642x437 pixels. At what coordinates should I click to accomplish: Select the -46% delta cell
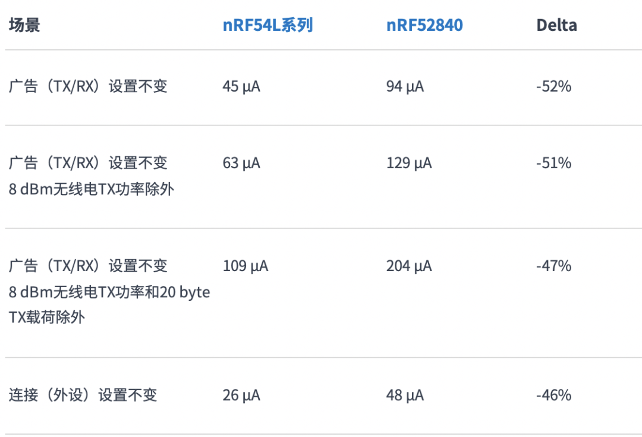[553, 395]
